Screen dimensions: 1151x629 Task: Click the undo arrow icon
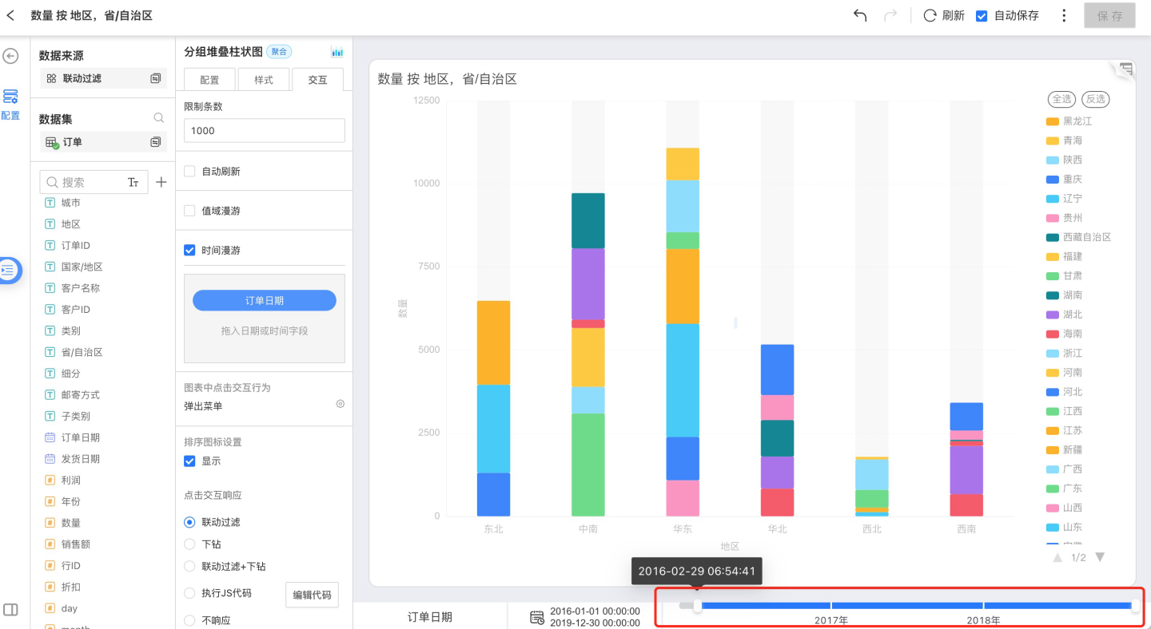pyautogui.click(x=860, y=15)
